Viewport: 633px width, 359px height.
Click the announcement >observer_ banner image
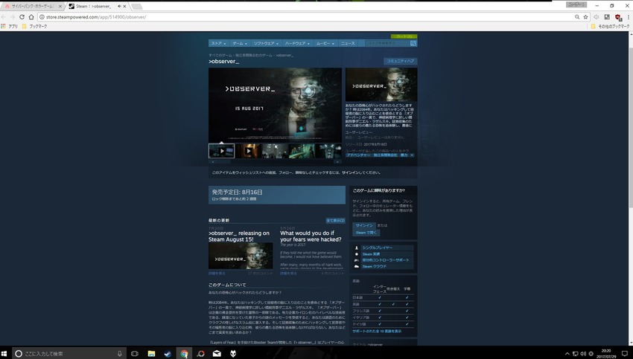tap(241, 256)
